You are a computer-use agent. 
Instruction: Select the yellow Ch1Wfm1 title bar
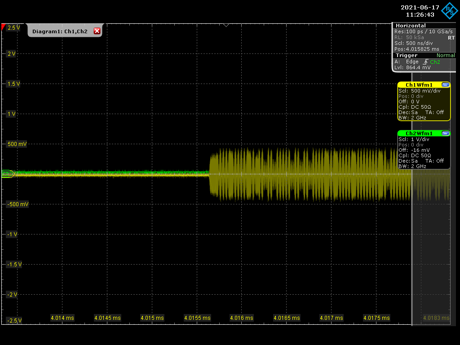(x=419, y=85)
